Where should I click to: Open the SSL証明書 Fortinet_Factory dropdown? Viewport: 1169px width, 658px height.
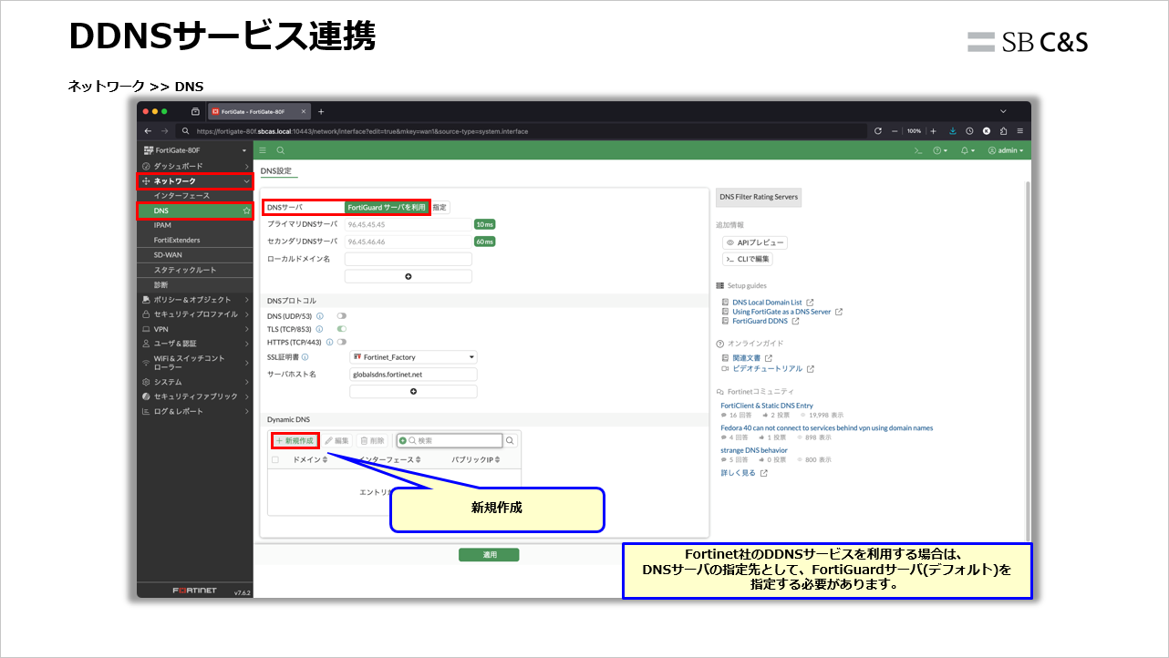(x=413, y=357)
